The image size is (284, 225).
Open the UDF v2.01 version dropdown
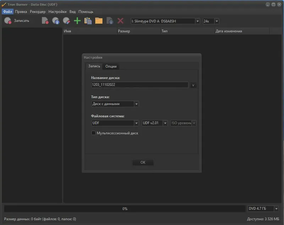click(x=165, y=123)
